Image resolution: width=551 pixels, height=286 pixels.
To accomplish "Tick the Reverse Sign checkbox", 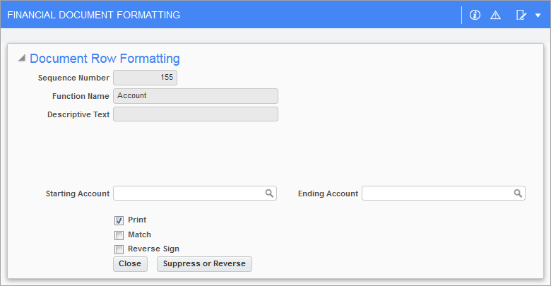I will click(119, 249).
